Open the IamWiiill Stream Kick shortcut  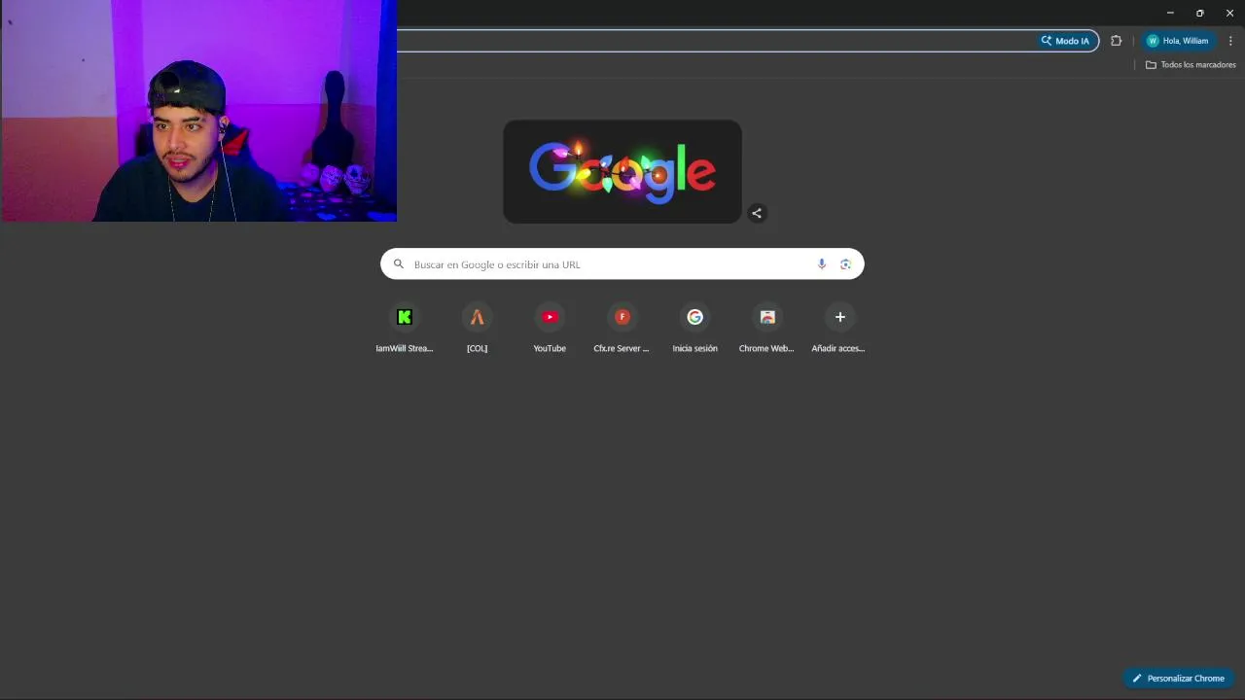pos(405,328)
